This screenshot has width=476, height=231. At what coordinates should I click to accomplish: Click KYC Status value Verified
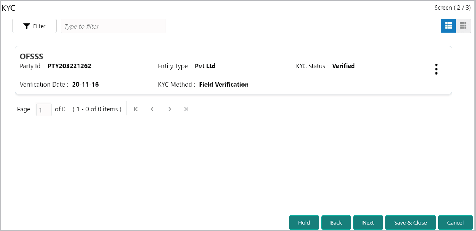click(343, 66)
